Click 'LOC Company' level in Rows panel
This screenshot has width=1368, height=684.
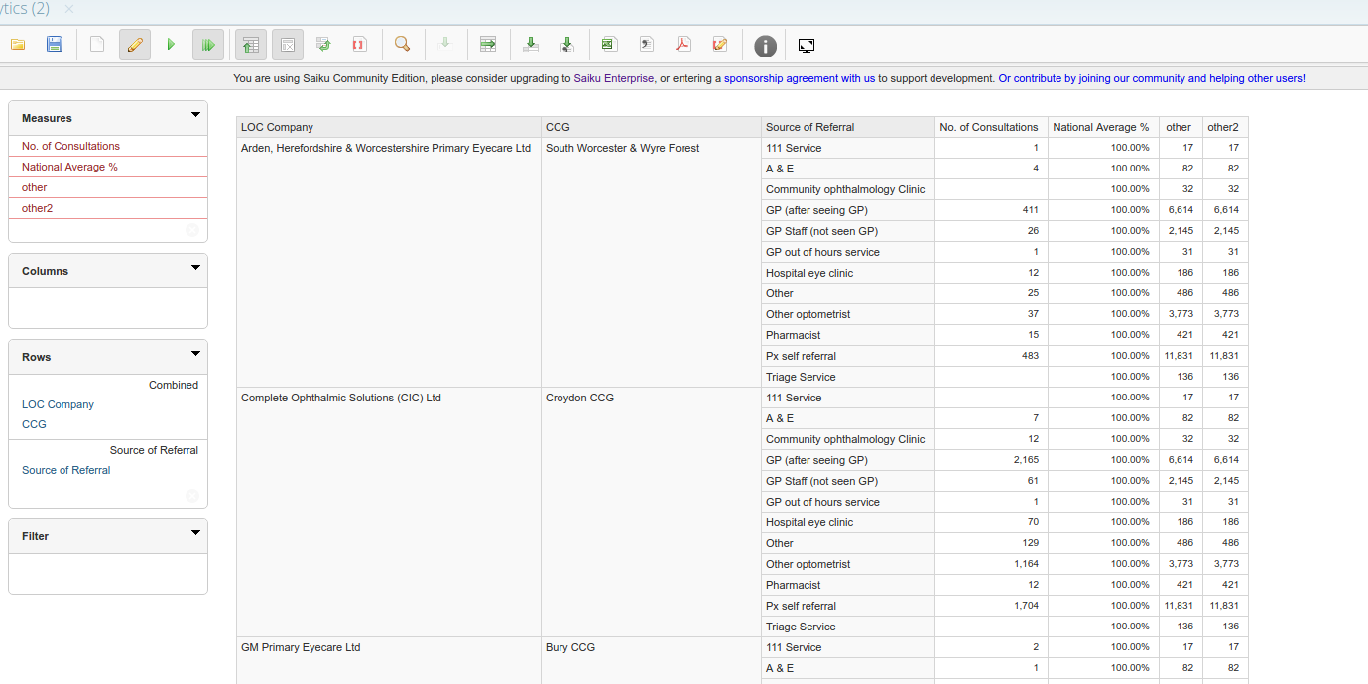pos(58,404)
